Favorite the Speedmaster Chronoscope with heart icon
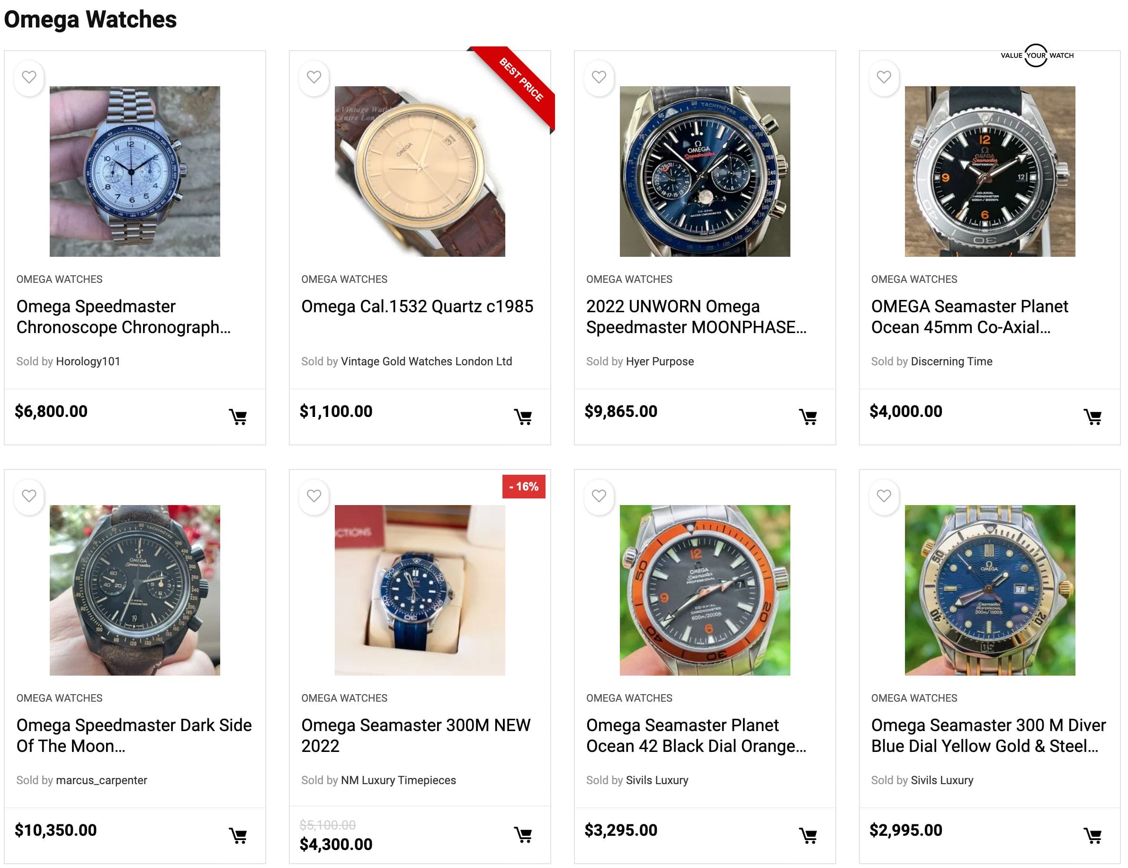Screen dimensions: 1128x868 tap(29, 78)
